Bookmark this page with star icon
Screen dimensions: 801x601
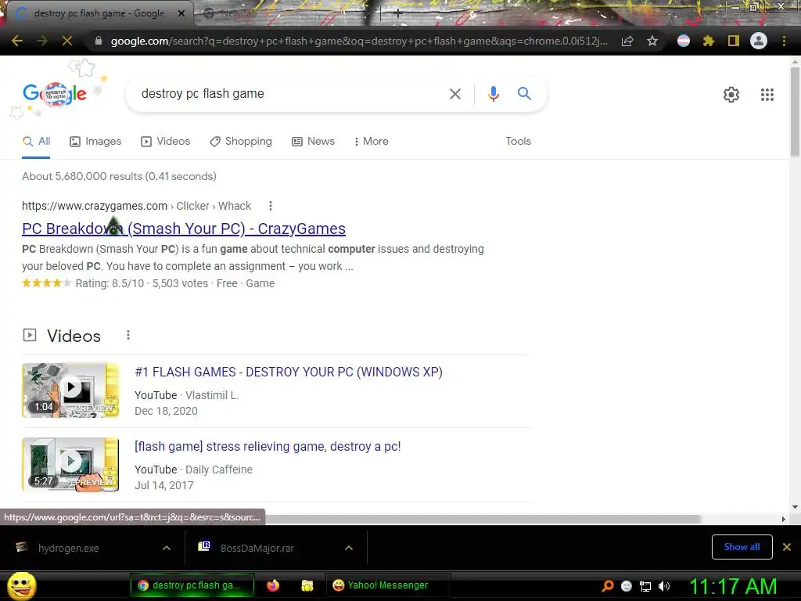point(652,41)
